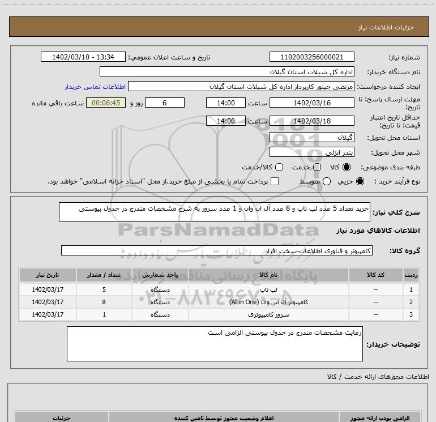Click the need date in server row
The width and height of the screenshot is (436, 422).
tap(48, 314)
